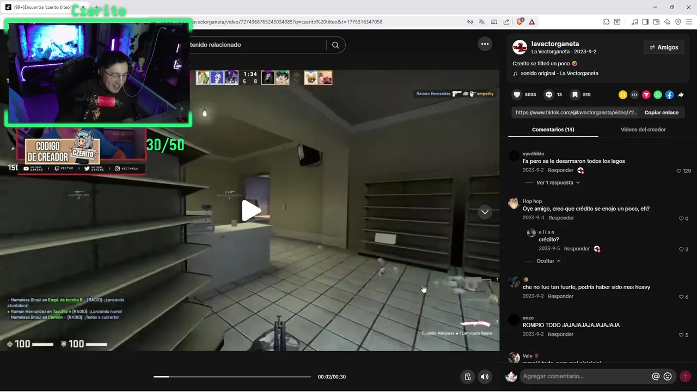The width and height of the screenshot is (697, 392).
Task: Open browser Extensions puzzle icon
Action: [606, 22]
